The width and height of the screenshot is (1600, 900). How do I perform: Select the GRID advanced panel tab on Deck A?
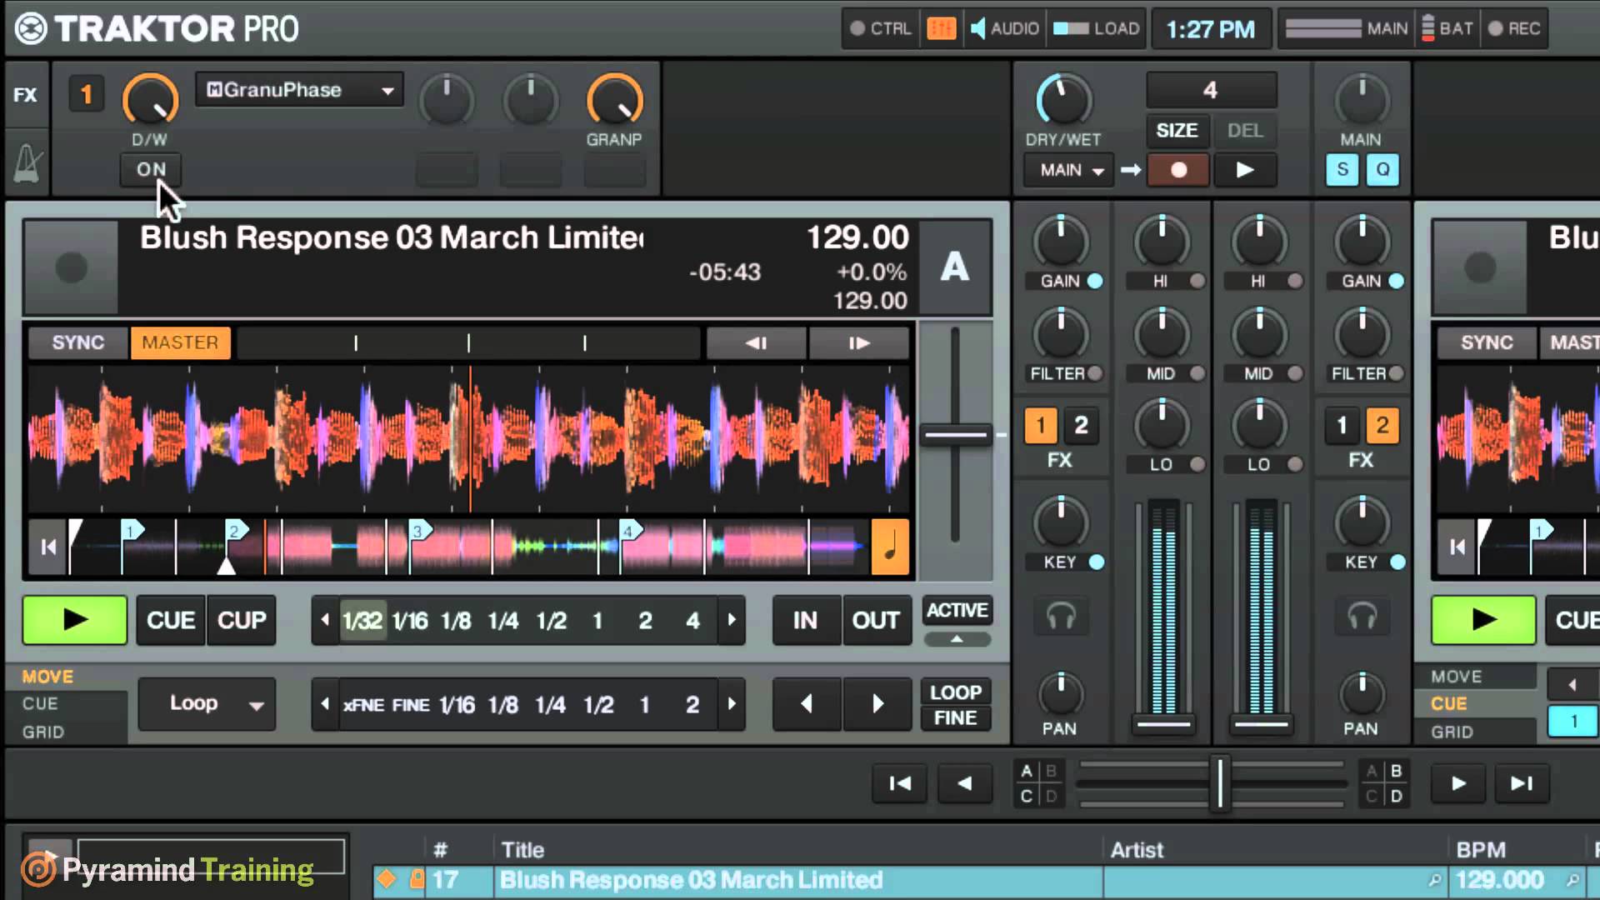coord(43,732)
